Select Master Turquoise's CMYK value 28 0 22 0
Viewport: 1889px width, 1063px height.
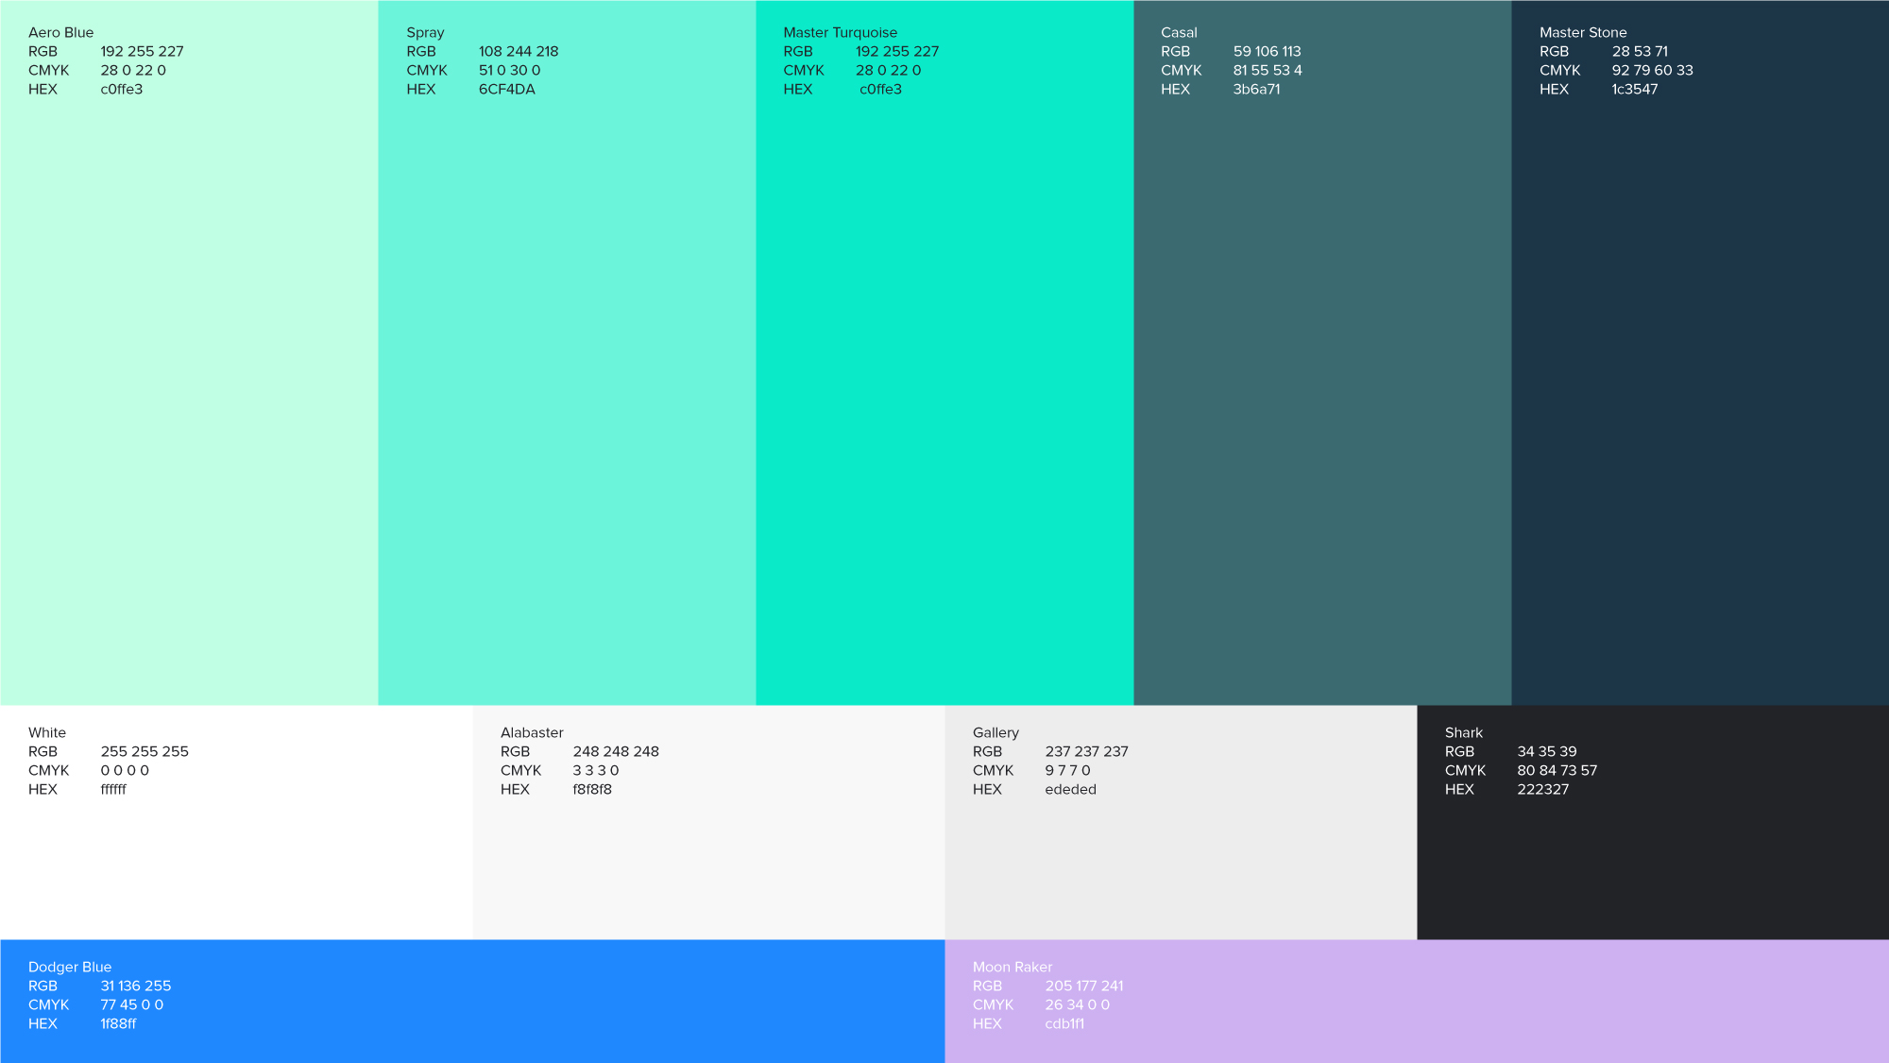pyautogui.click(x=888, y=70)
